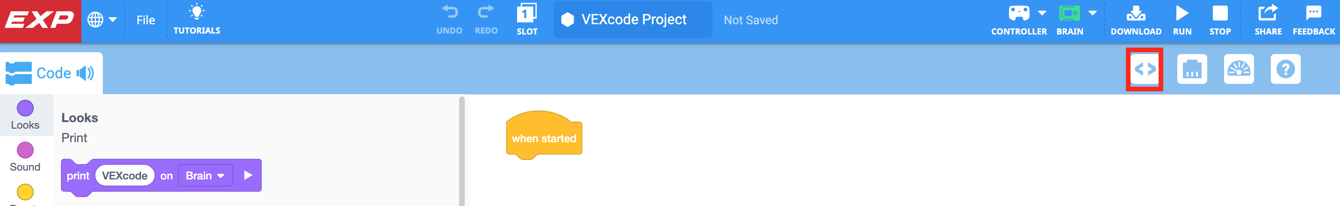Open the Brain dropdown in print block
Screen dimensions: 1340x206
pyautogui.click(x=205, y=175)
